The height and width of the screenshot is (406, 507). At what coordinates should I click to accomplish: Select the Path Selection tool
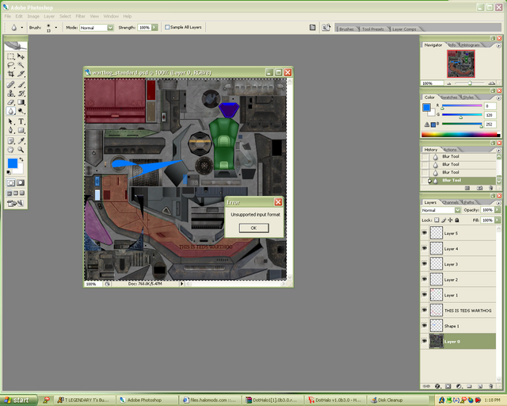tap(10, 122)
